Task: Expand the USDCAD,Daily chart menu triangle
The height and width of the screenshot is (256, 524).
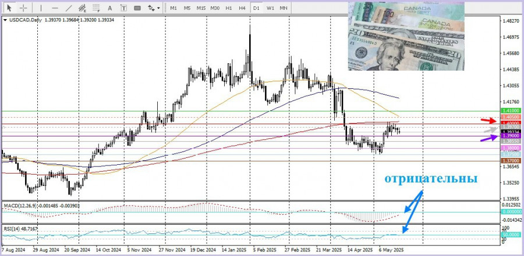Action: click(x=5, y=20)
